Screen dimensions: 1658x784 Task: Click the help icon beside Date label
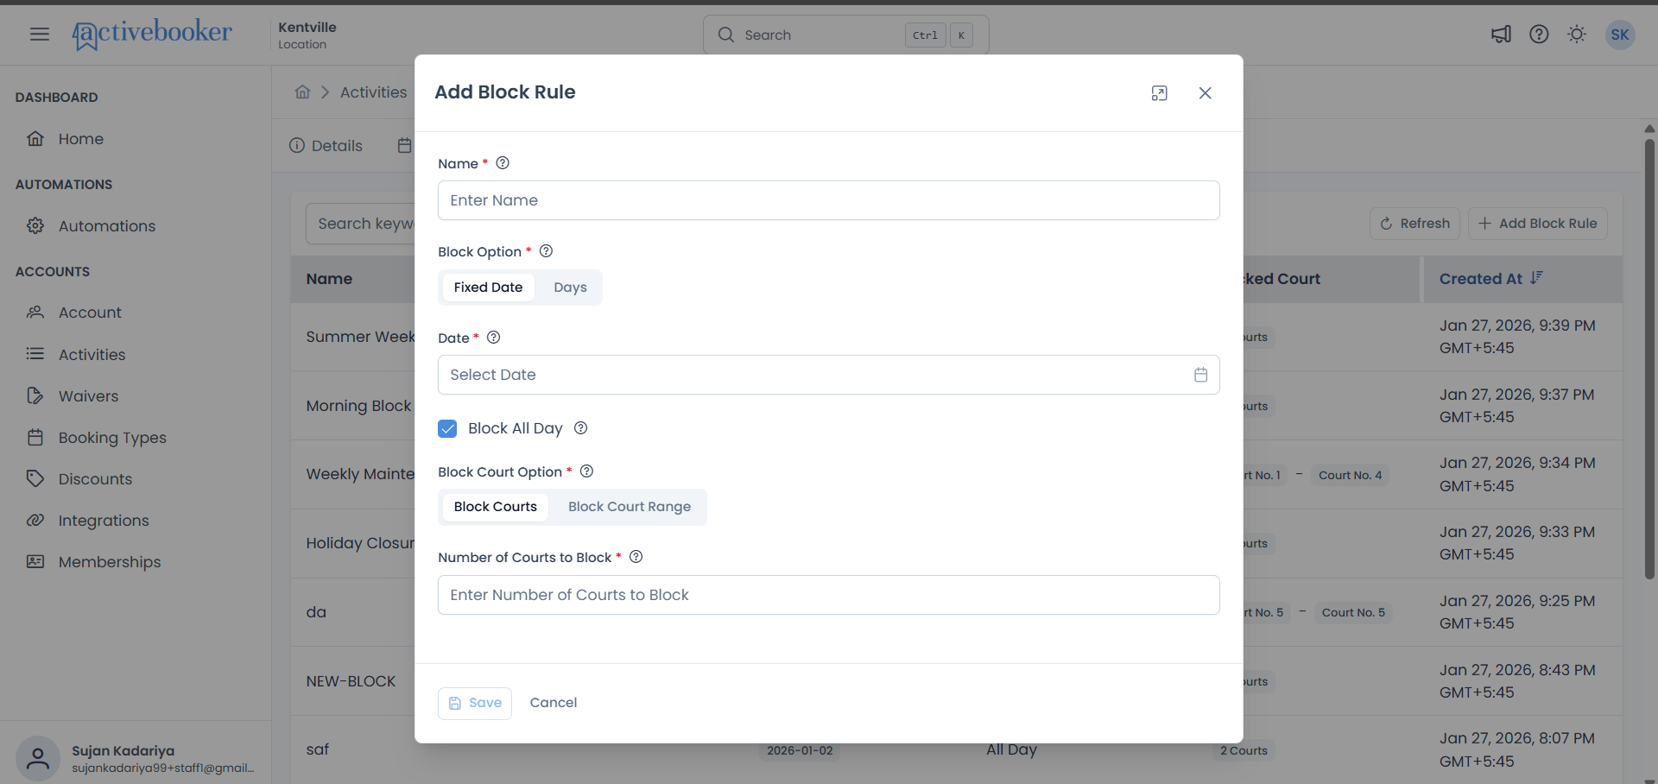[494, 338]
